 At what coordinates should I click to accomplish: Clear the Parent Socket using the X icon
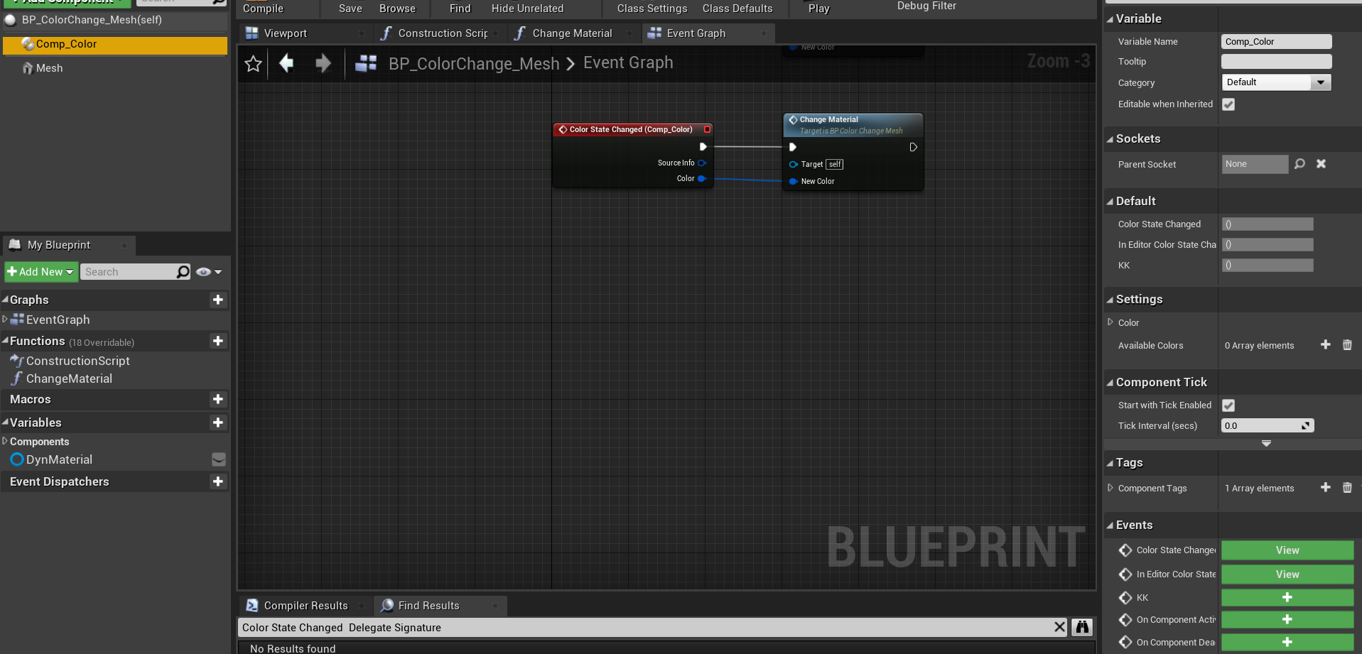click(x=1321, y=164)
